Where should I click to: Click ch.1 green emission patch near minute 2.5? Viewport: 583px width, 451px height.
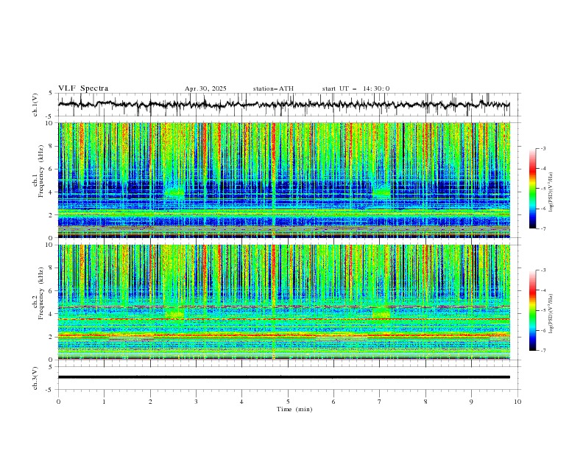click(x=174, y=192)
